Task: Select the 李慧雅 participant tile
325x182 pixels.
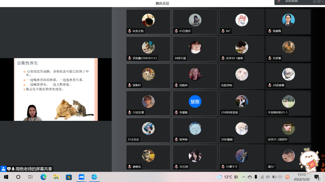Action: pyautogui.click(x=195, y=103)
